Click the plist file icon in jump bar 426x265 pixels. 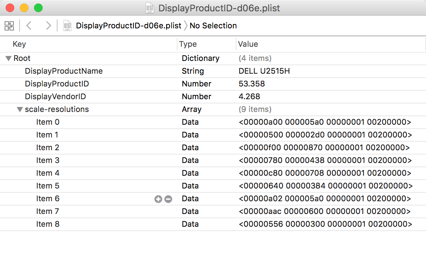point(67,26)
